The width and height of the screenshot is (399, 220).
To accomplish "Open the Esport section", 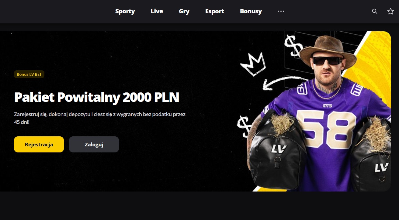I will (215, 11).
